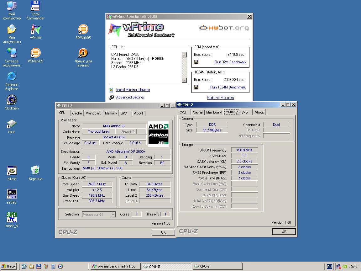Click OK in the left CPU-Z window

[x=163, y=232]
